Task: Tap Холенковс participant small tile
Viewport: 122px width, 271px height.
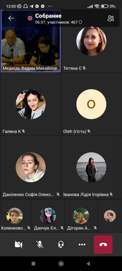Action: tap(16, 216)
